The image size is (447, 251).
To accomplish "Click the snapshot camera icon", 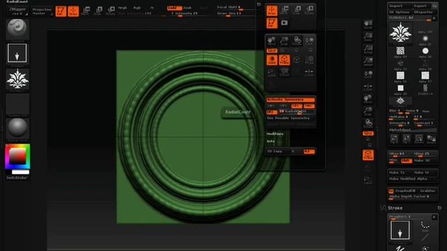I will (284, 23).
